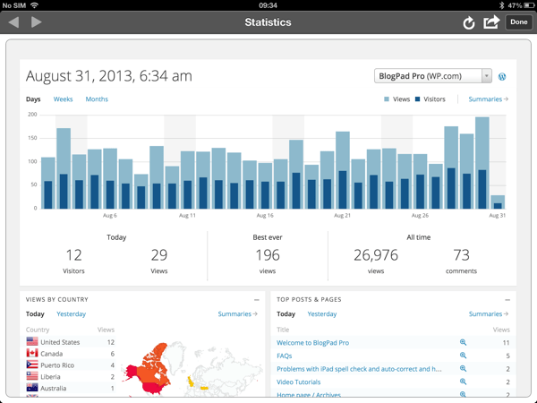Collapse the Top Posts & Pages panel
537x403 pixels.
[507, 299]
